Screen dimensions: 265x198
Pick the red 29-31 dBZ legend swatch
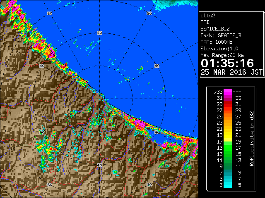pos(228,104)
